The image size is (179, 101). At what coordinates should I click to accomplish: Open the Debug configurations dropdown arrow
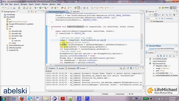coord(38,8)
